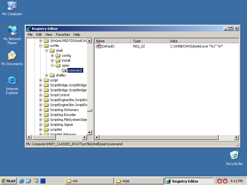The width and height of the screenshot is (247, 185).
Task: Click tree pane scroll down arrow
Action: pos(90,133)
